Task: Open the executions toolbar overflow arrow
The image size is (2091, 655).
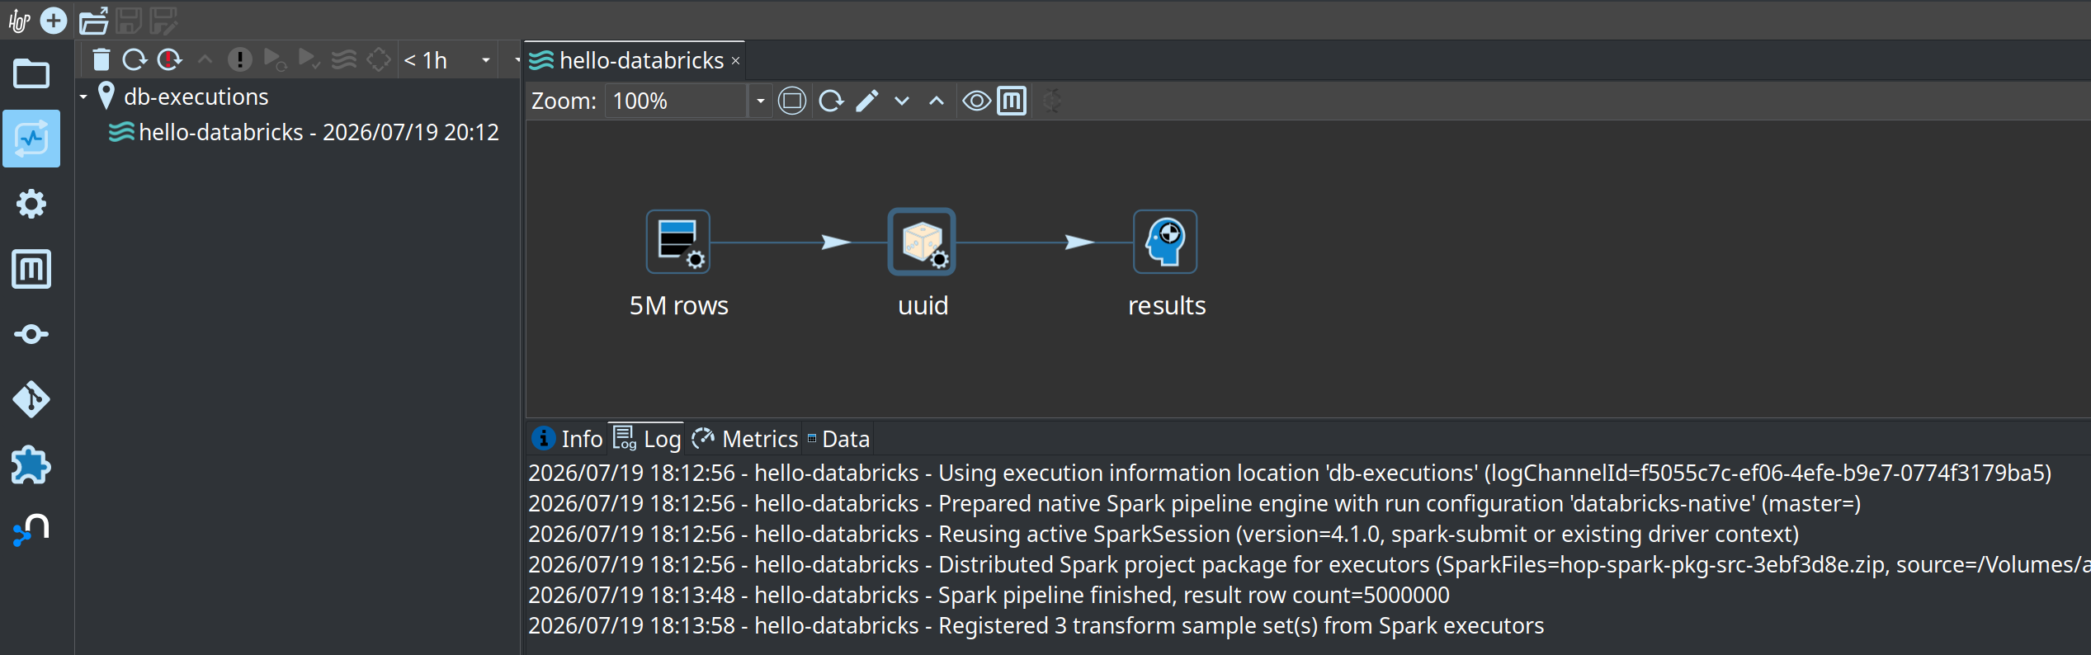Action: [517, 60]
